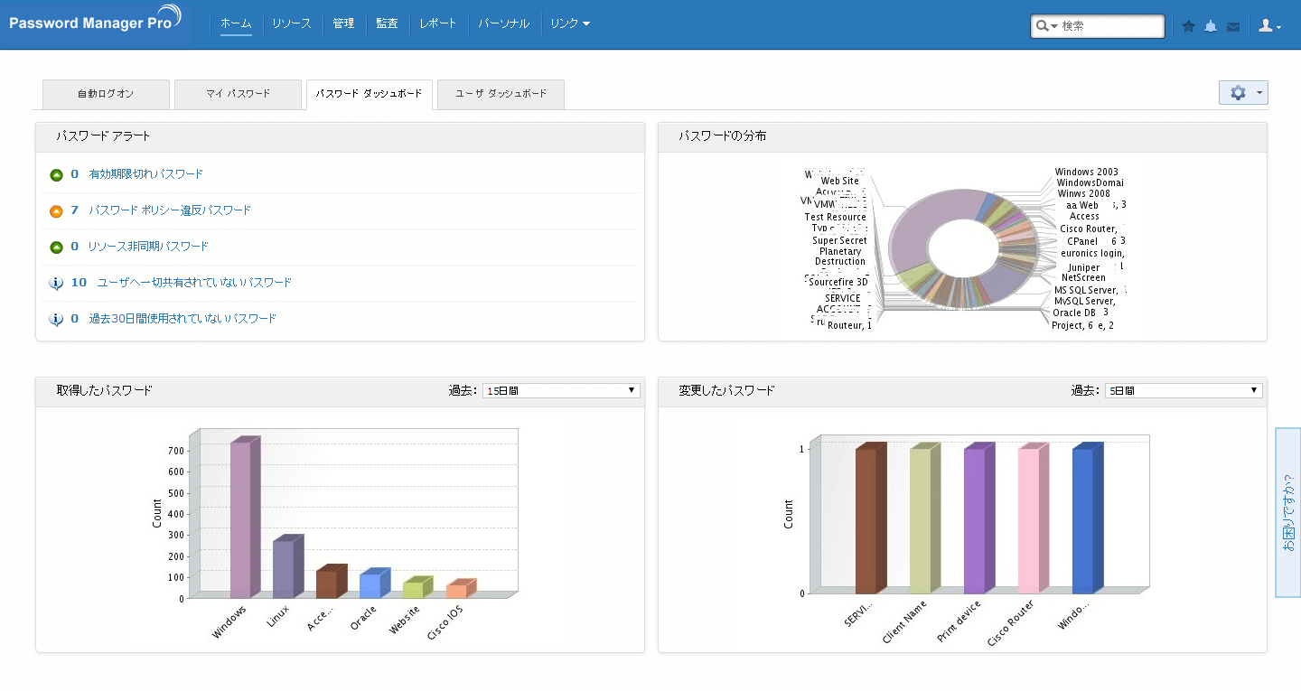The width and height of the screenshot is (1301, 691).
Task: Open the 過去30日間使用されていないパスワード link
Action: pyautogui.click(x=183, y=319)
